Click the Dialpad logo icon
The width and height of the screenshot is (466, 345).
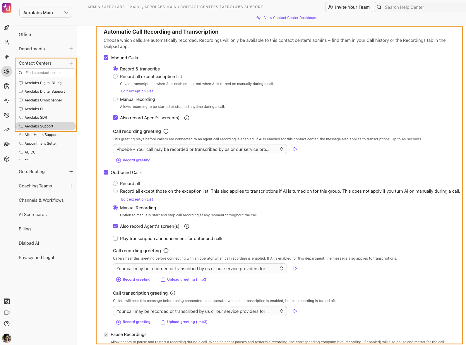[7, 8]
